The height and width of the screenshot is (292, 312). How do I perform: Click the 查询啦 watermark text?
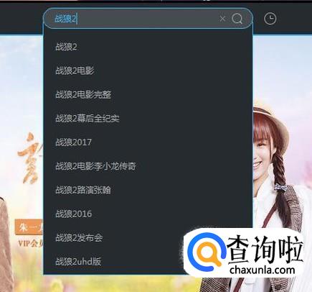[x=264, y=249]
